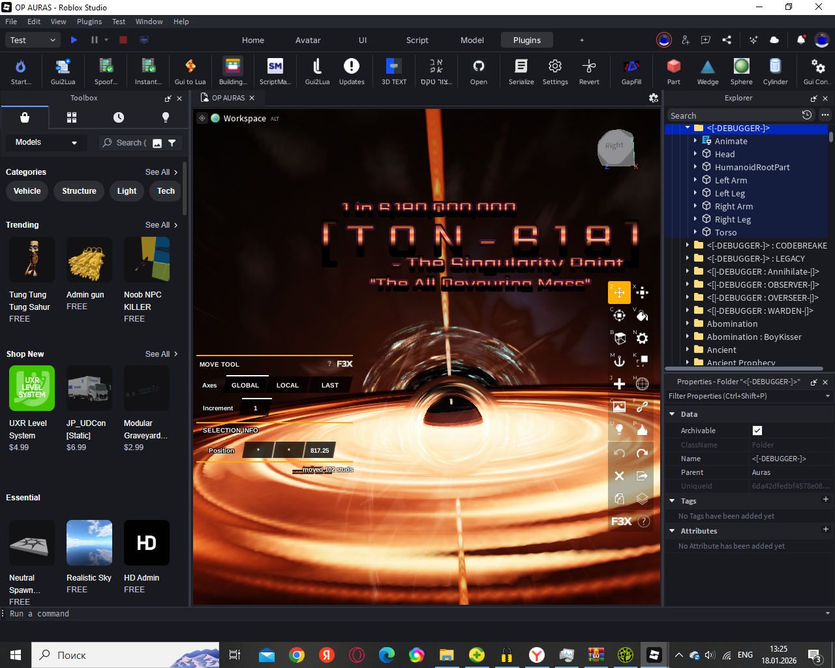Select the F3X Collision tool
The image size is (835, 668).
(642, 361)
